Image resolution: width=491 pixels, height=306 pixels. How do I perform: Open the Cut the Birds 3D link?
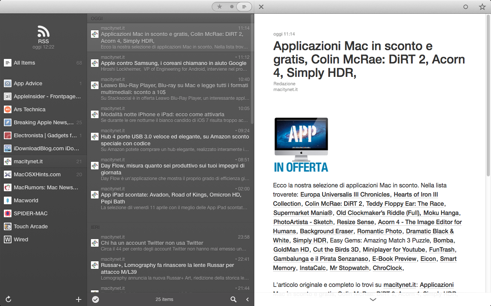pos(336,249)
